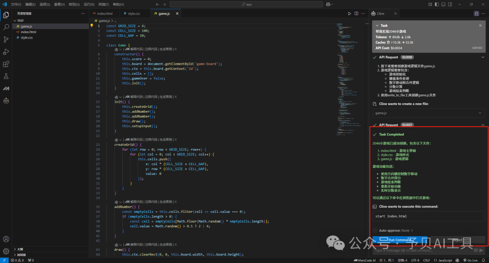Close the Cline tab
Viewport: 489px width, 263px height.
click(x=395, y=14)
